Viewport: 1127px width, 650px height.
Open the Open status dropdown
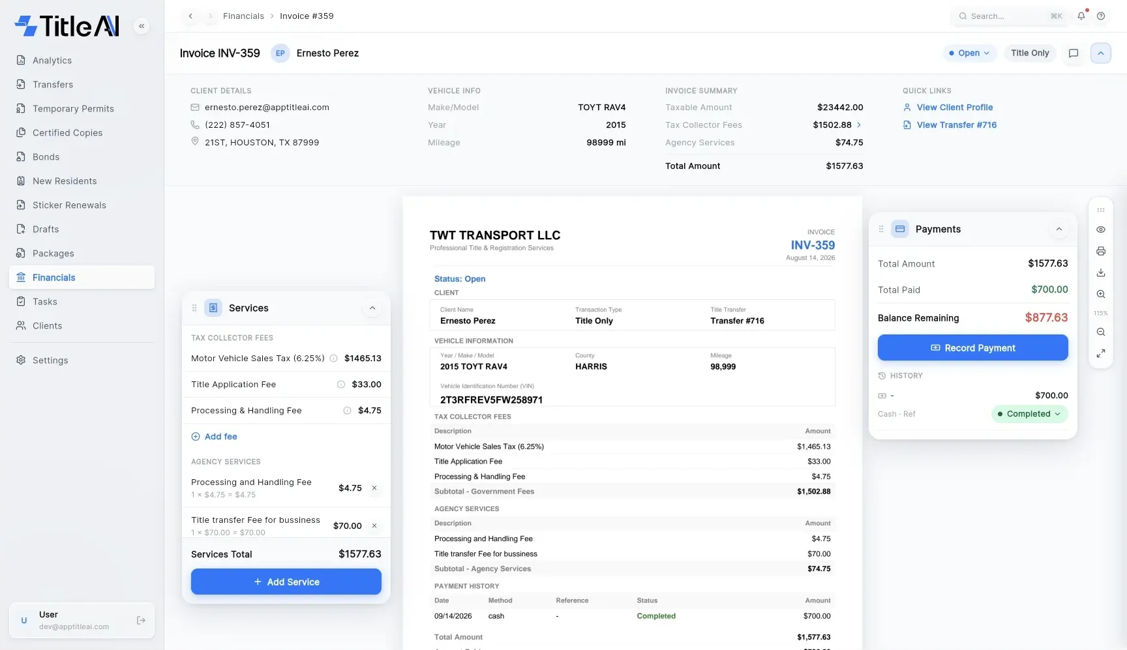click(969, 53)
